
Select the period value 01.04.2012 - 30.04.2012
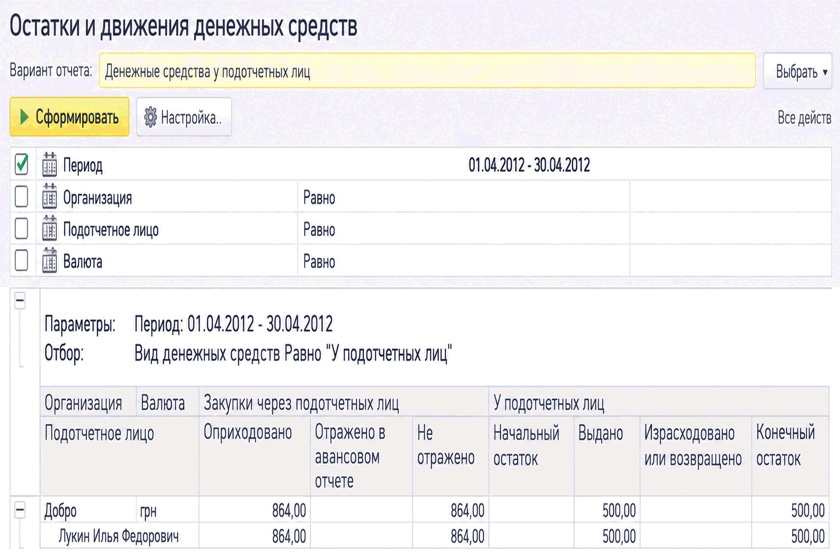[x=529, y=165]
